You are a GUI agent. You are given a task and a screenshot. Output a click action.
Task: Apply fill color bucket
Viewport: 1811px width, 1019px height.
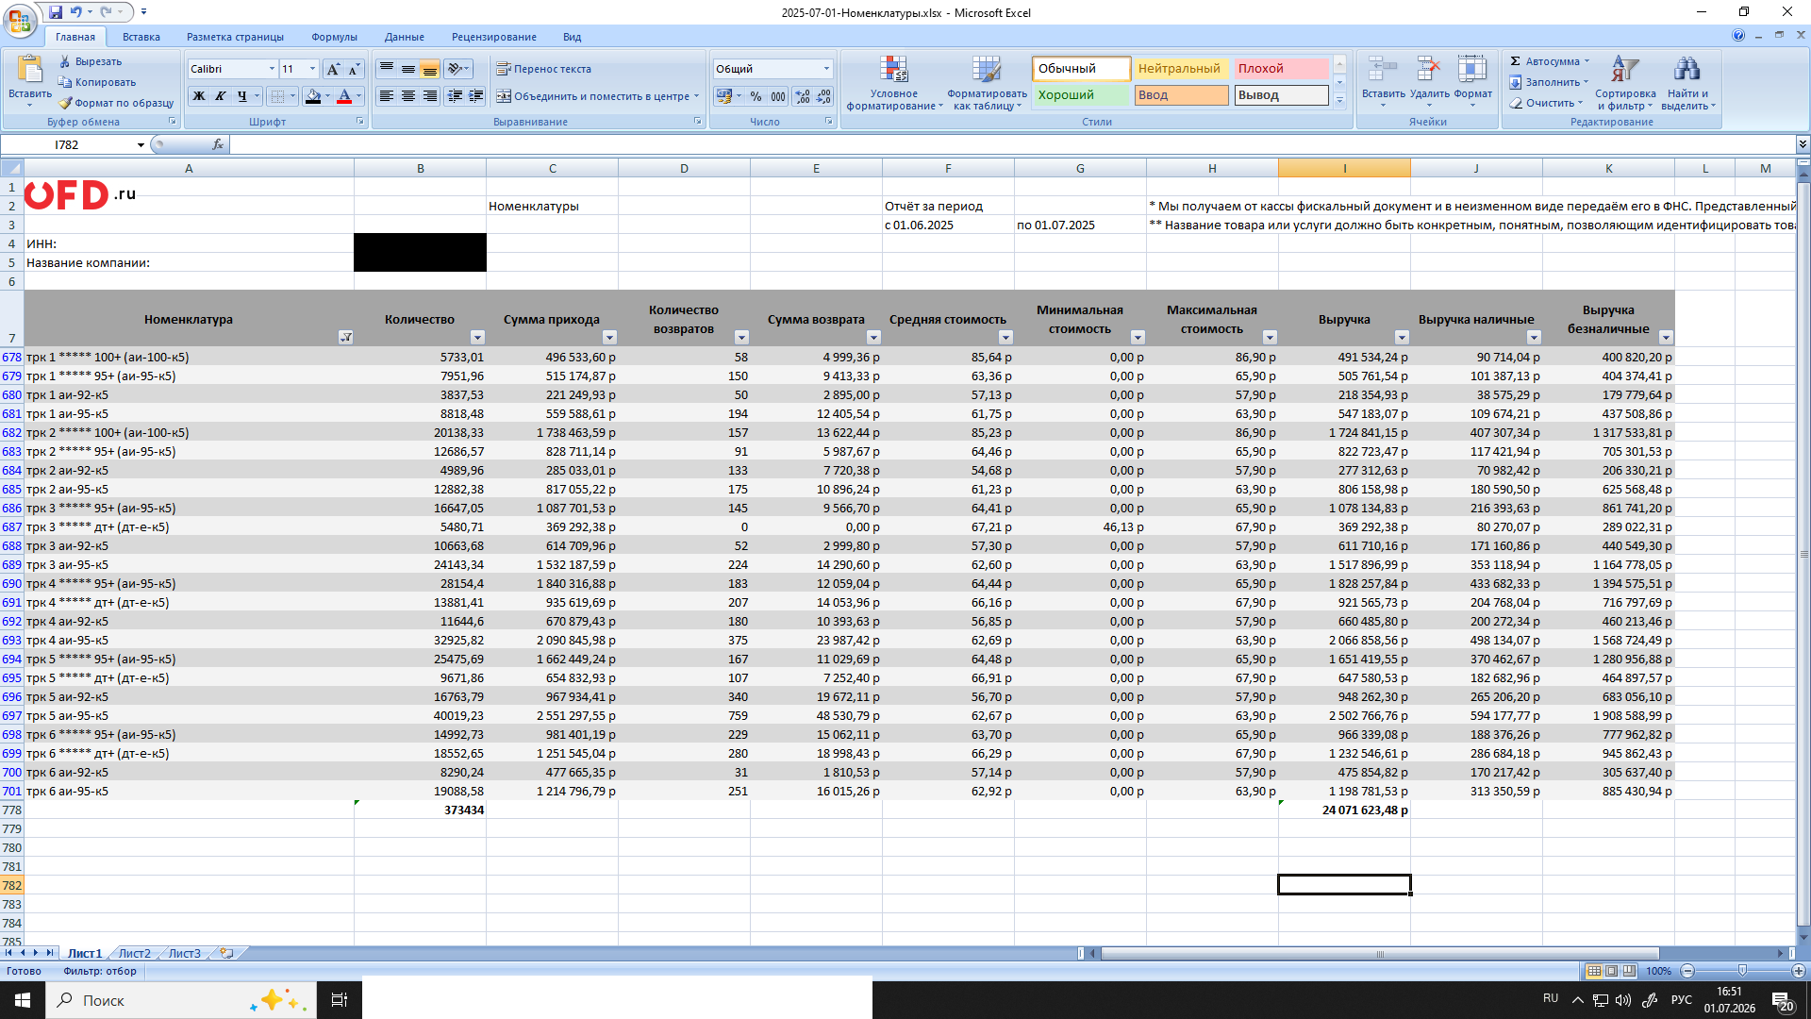(313, 96)
